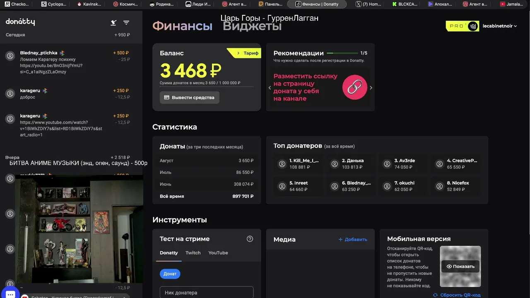Open the youtu.be link in Blednay_ptichka's donation
The image size is (530, 298).
[51, 69]
